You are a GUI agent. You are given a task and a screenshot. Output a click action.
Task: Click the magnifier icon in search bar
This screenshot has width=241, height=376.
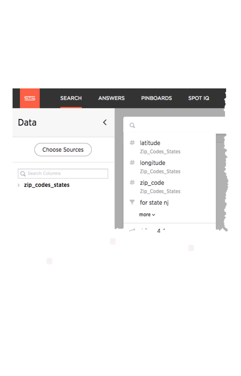pos(132,125)
